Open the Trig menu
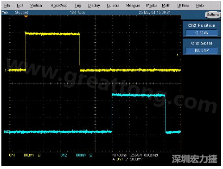Screen dimensions: 223x169 pyautogui.click(x=78, y=6)
